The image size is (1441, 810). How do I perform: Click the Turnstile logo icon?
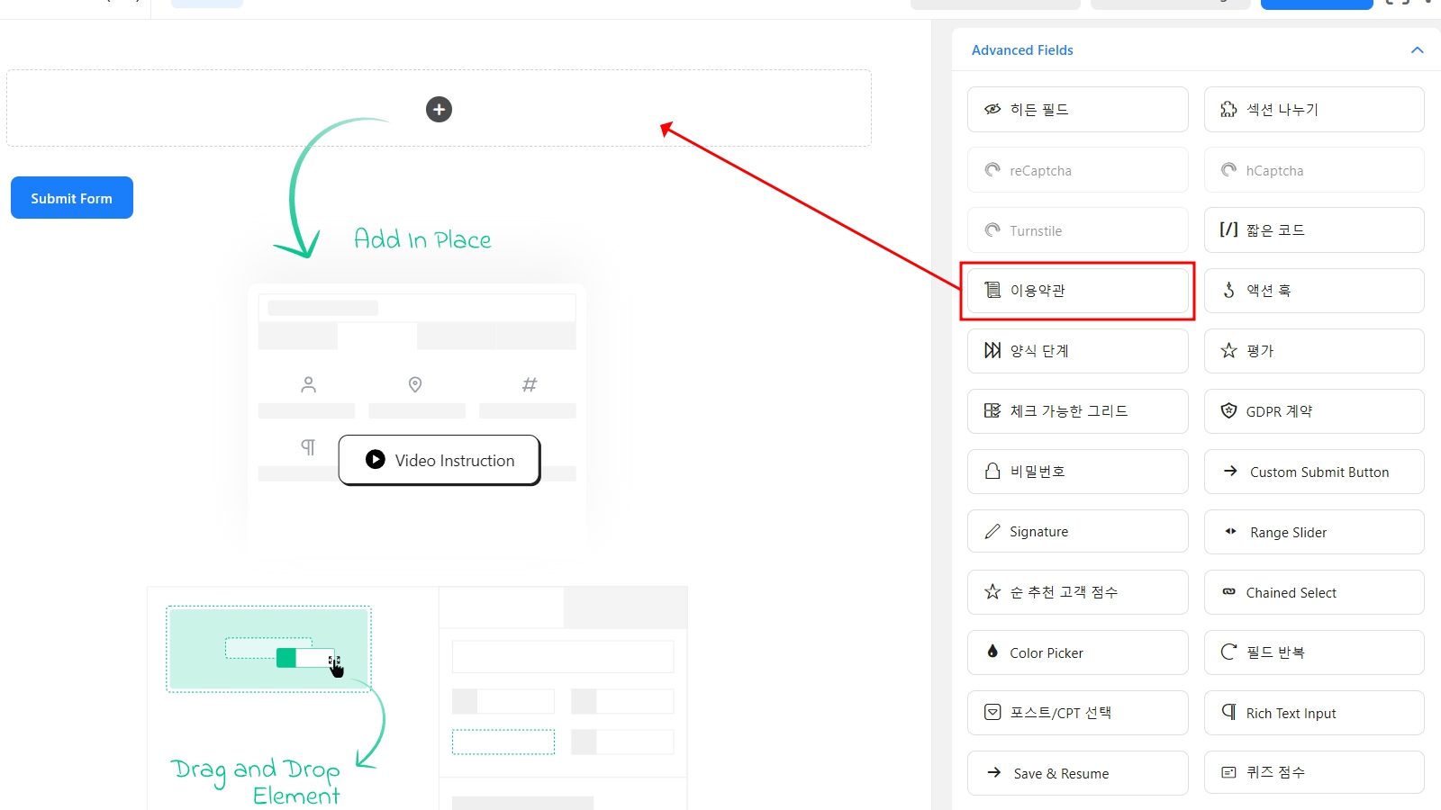992,229
